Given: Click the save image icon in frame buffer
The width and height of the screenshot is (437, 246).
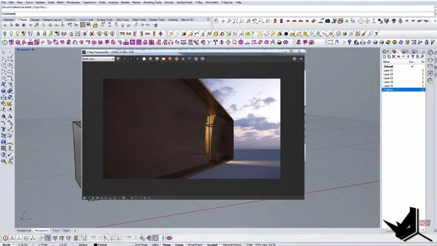Looking at the screenshot, I should pos(157,59).
